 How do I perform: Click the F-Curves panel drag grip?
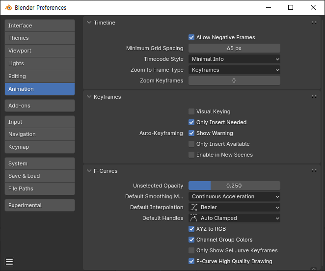pyautogui.click(x=314, y=171)
